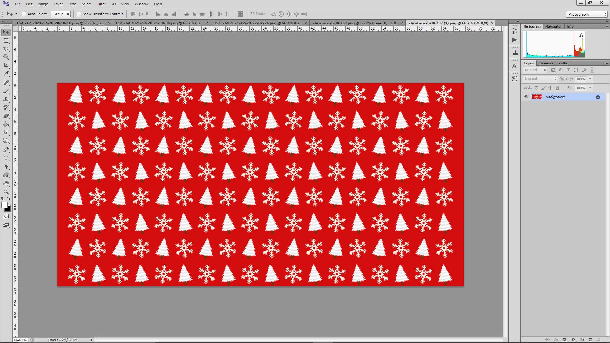The height and width of the screenshot is (343, 610).
Task: Select the History Brush tool
Action: 6,108
